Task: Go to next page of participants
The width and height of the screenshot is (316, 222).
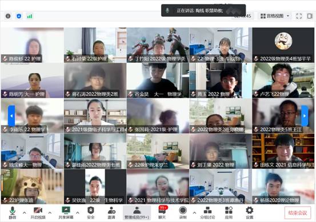Action: (x=305, y=116)
